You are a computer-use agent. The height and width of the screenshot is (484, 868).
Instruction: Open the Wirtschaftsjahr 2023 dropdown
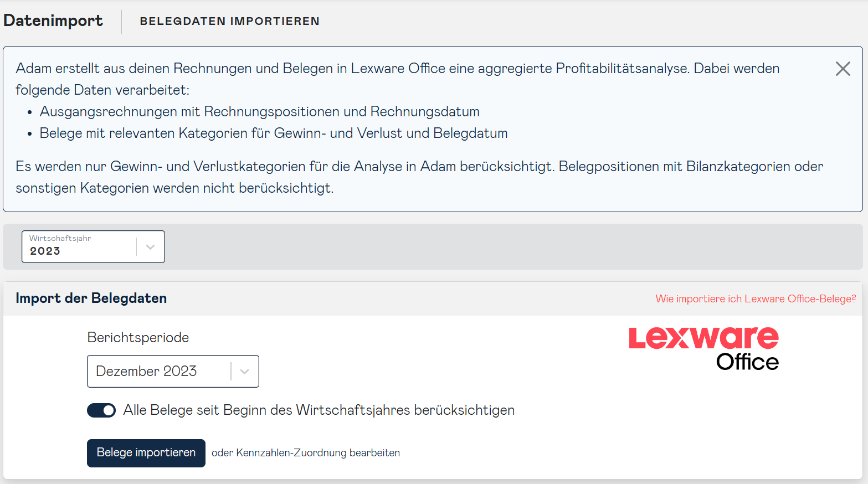tap(93, 246)
